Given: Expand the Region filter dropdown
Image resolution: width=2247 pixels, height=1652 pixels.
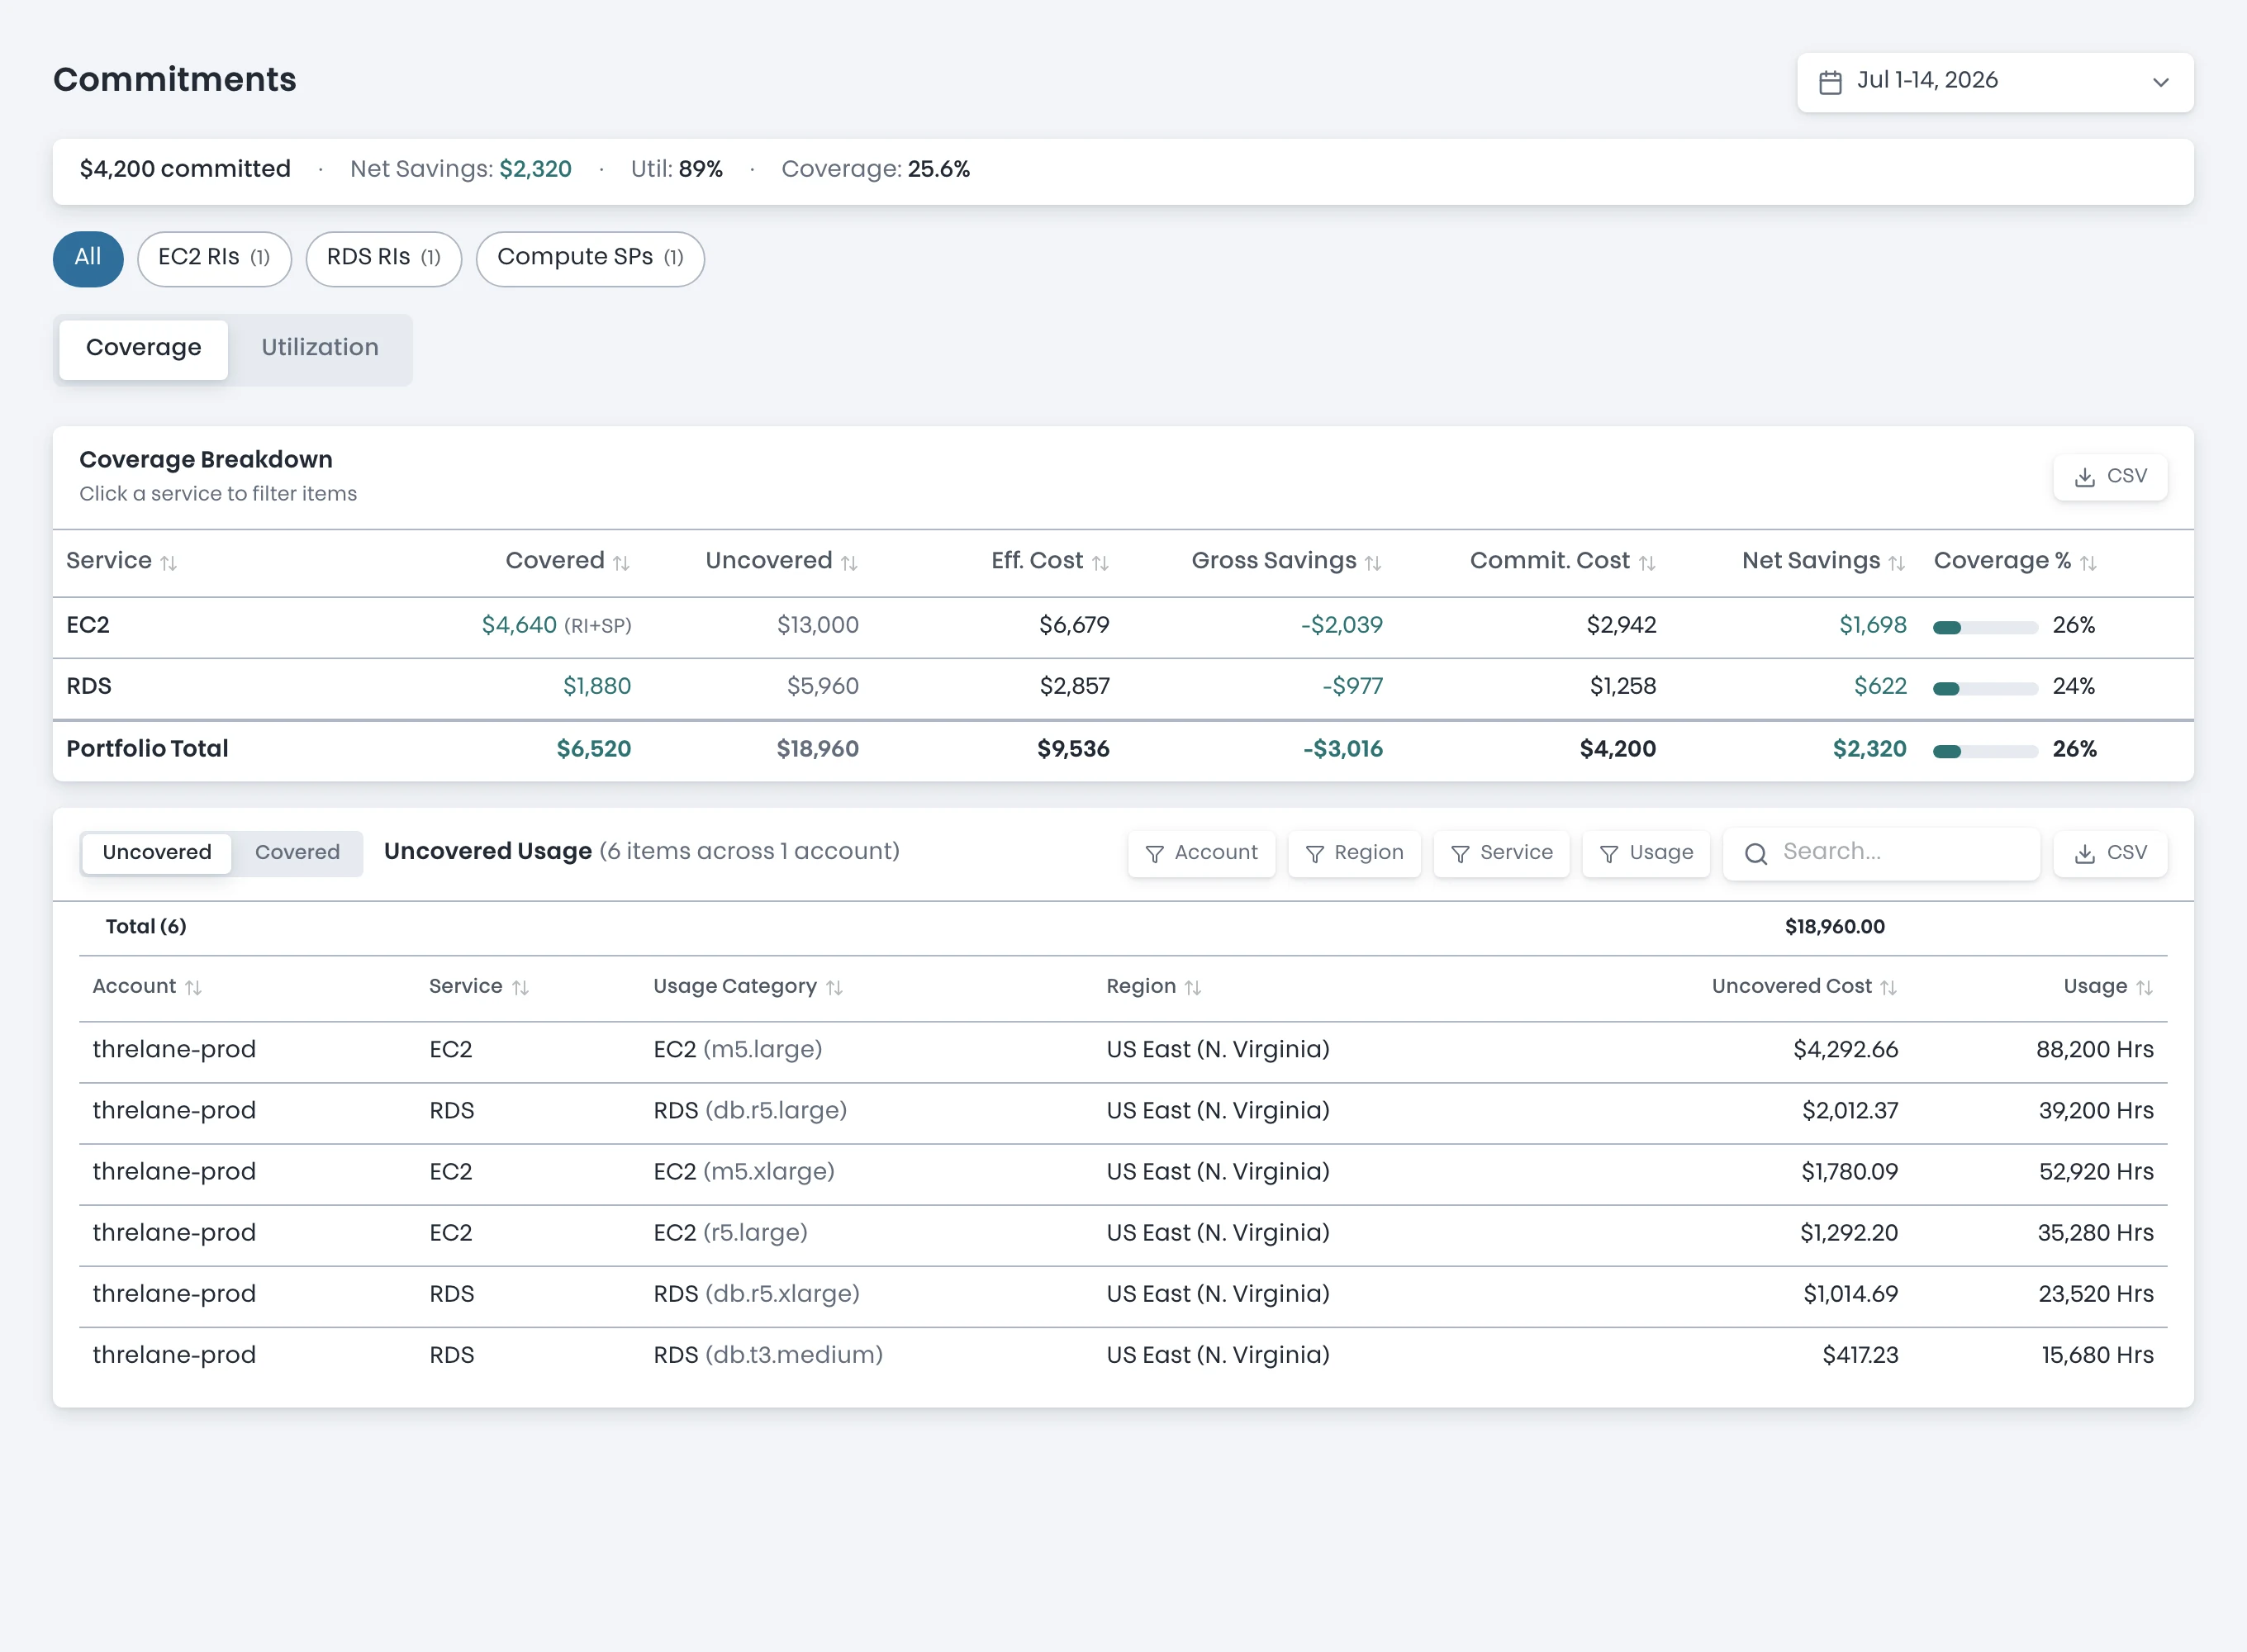Looking at the screenshot, I should coord(1354,853).
